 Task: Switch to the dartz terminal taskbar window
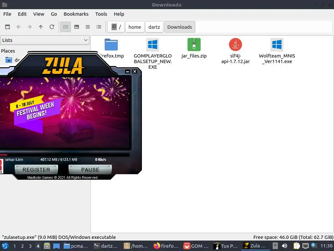click(106, 246)
